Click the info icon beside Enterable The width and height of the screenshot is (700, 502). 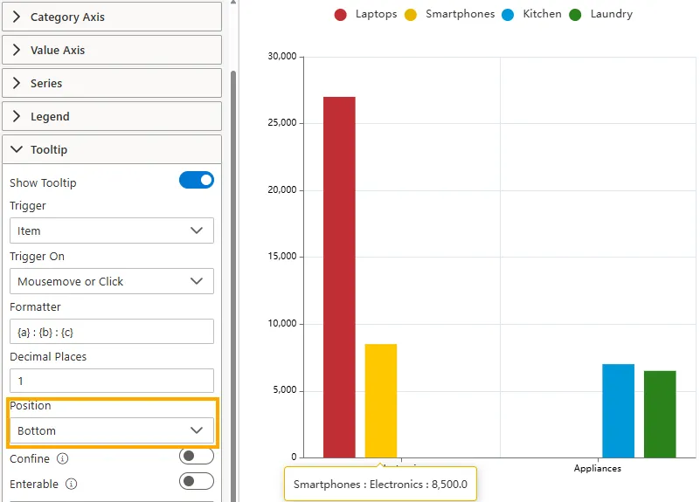(x=72, y=484)
